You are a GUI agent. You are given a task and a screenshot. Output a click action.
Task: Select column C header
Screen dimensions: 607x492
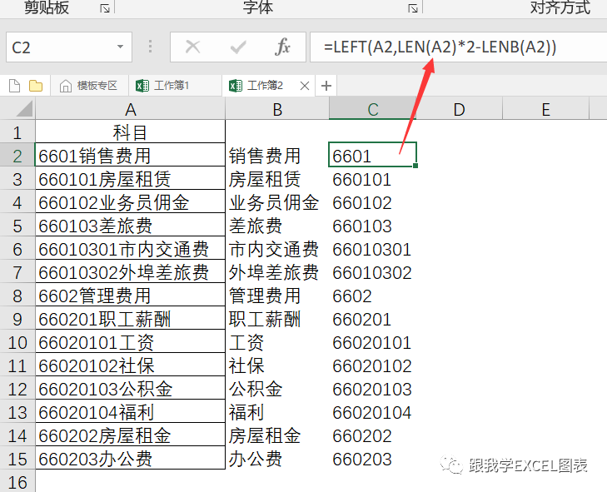pos(373,109)
